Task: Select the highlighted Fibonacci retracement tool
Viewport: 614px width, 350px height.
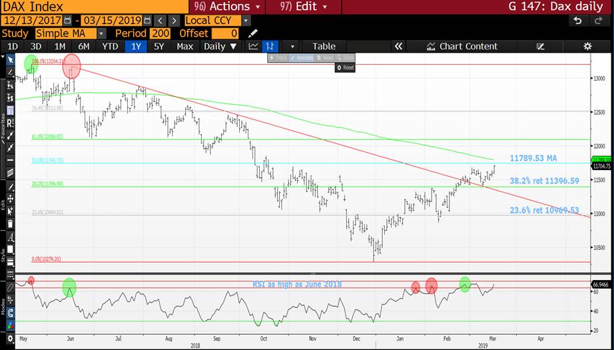Action: point(10,111)
